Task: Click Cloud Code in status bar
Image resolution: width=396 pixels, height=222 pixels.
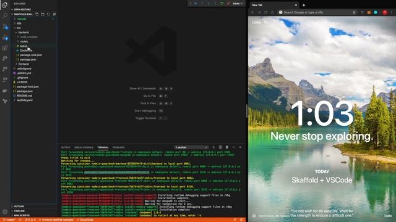Action: pos(85,220)
